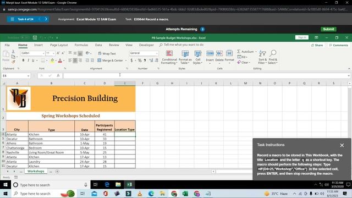352x198 pixels.
Task: Toggle Bold formatting
Action: click(x=23, y=61)
